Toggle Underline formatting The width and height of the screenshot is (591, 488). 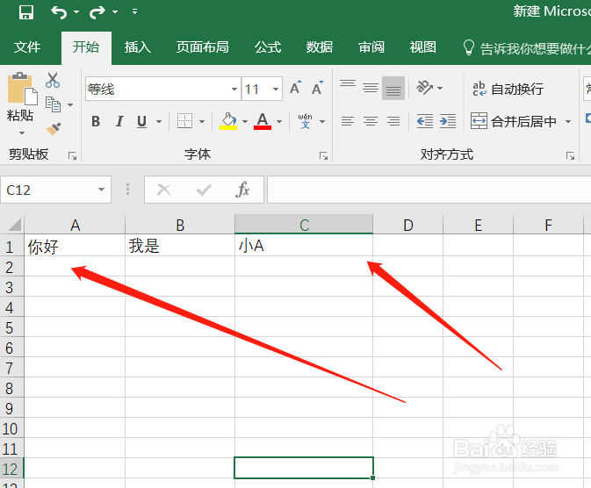[142, 121]
